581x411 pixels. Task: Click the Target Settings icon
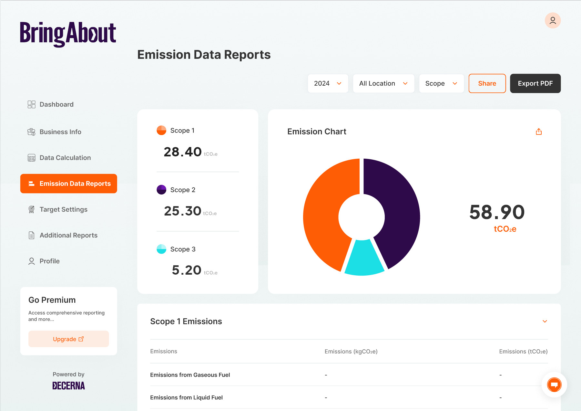pos(31,209)
